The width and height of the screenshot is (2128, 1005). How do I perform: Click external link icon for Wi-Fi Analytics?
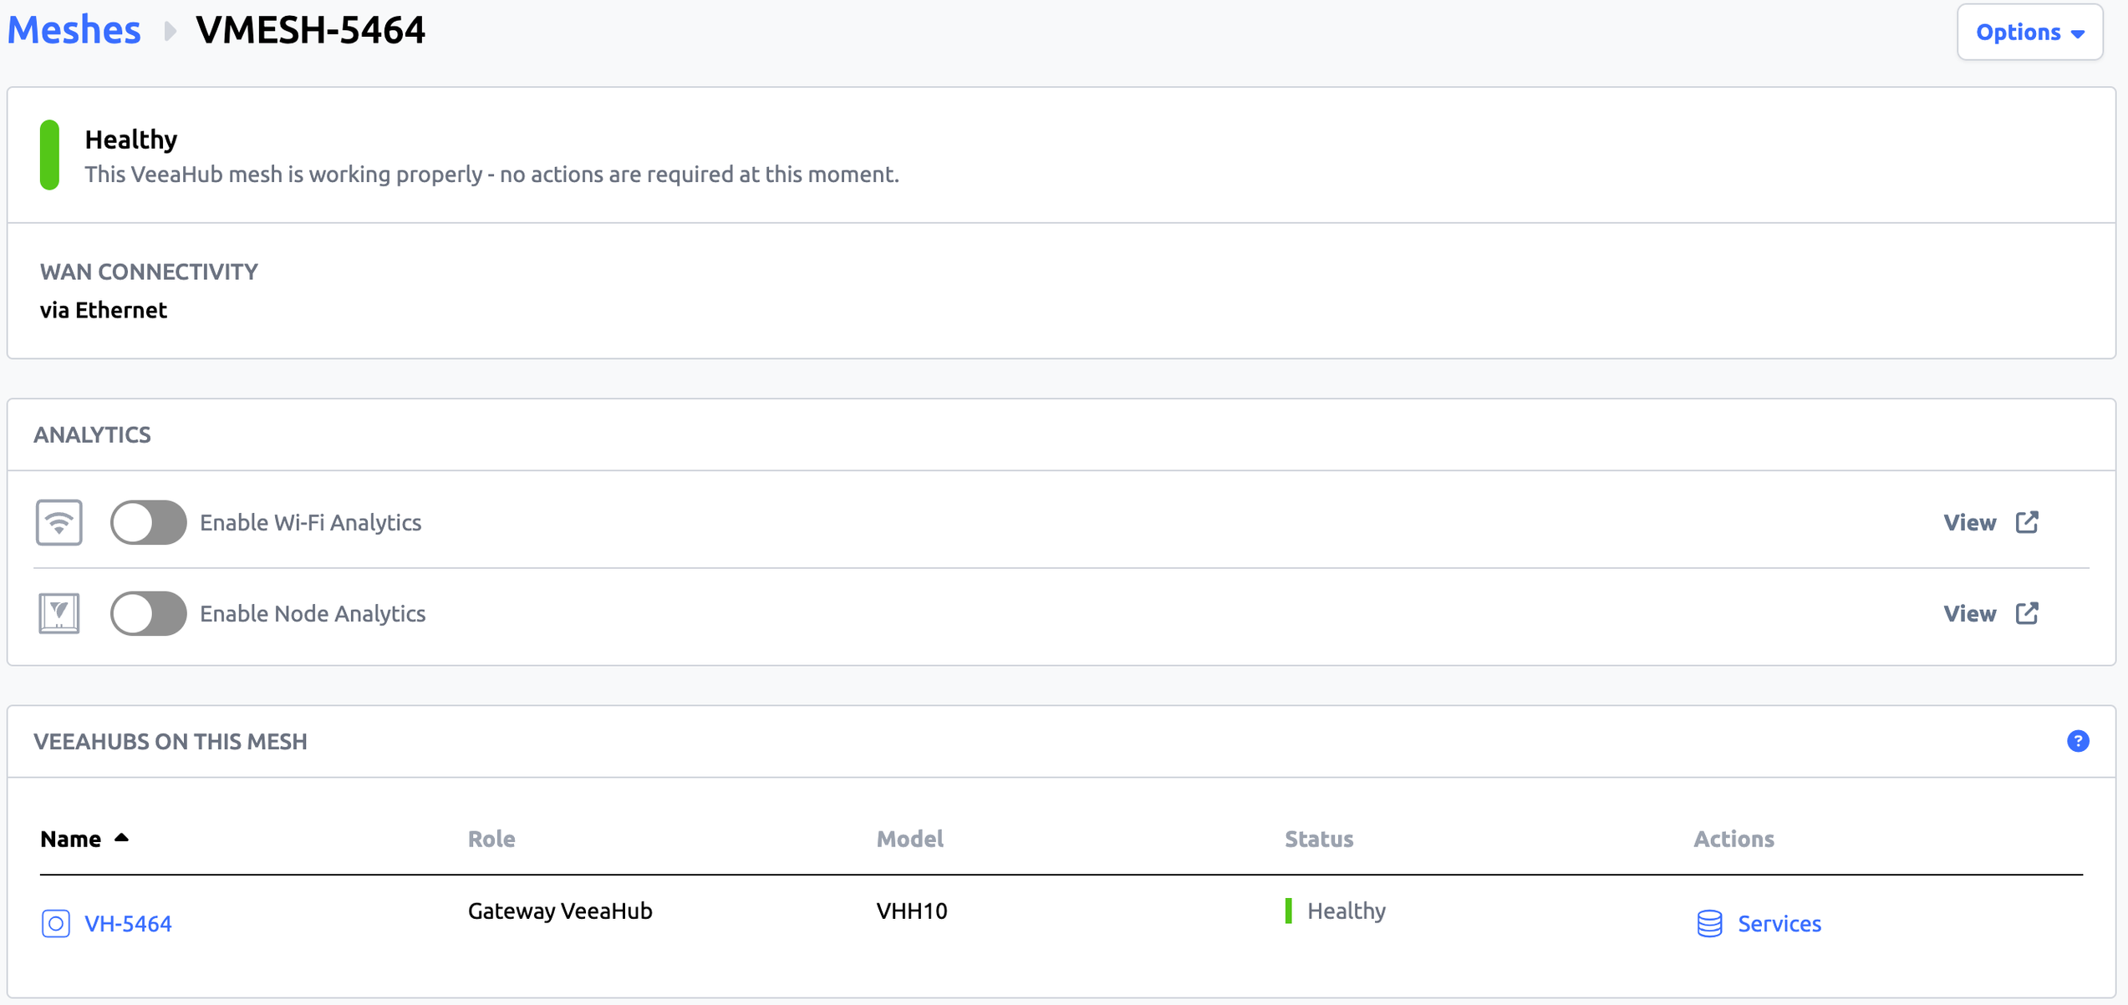pyautogui.click(x=2027, y=522)
